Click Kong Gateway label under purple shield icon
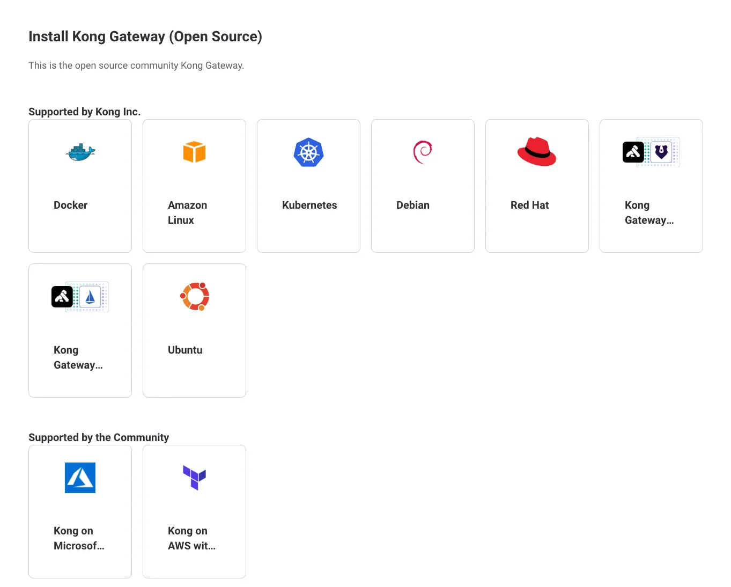 point(649,213)
